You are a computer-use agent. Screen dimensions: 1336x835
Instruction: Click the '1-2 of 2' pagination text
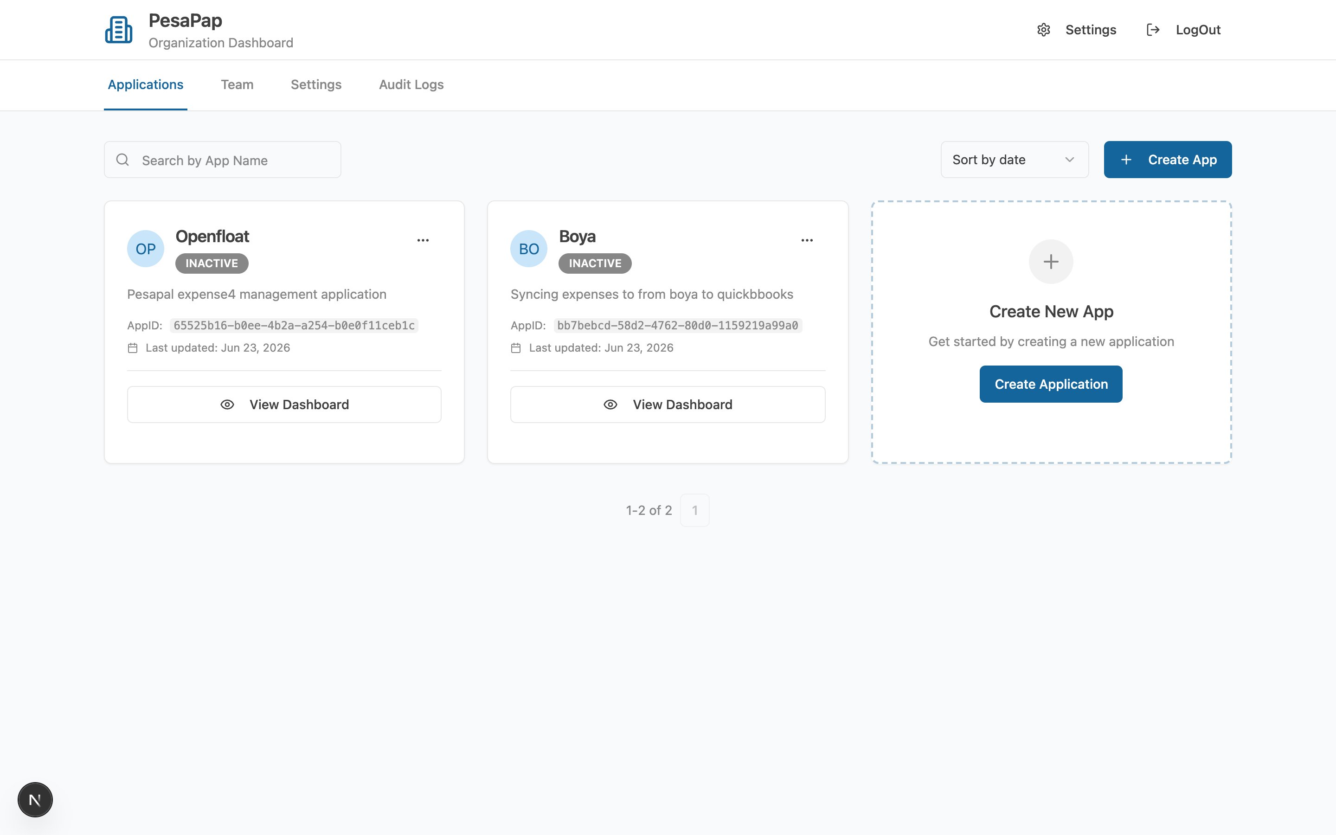(x=649, y=510)
